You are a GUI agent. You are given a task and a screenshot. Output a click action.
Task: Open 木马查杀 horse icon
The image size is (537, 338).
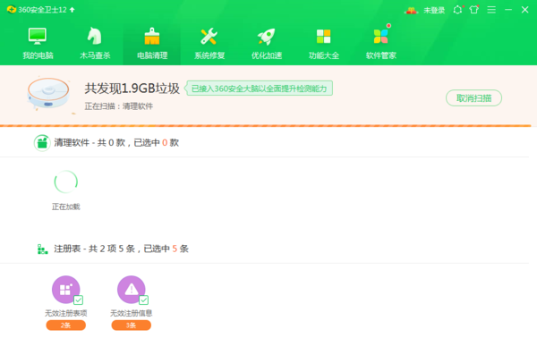(x=95, y=36)
